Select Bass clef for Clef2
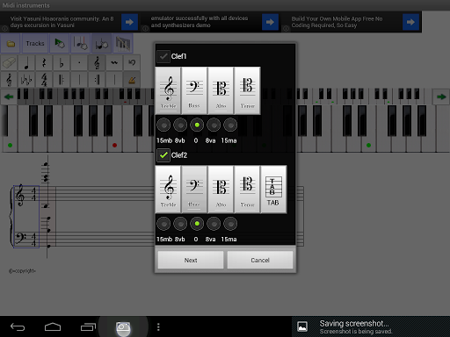 coord(194,190)
